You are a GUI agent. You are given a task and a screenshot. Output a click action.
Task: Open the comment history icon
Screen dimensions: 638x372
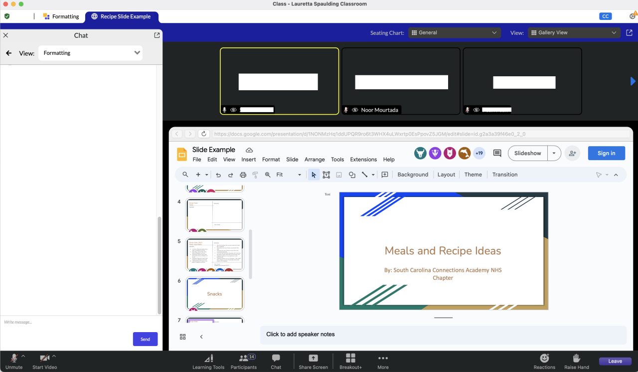pyautogui.click(x=497, y=153)
